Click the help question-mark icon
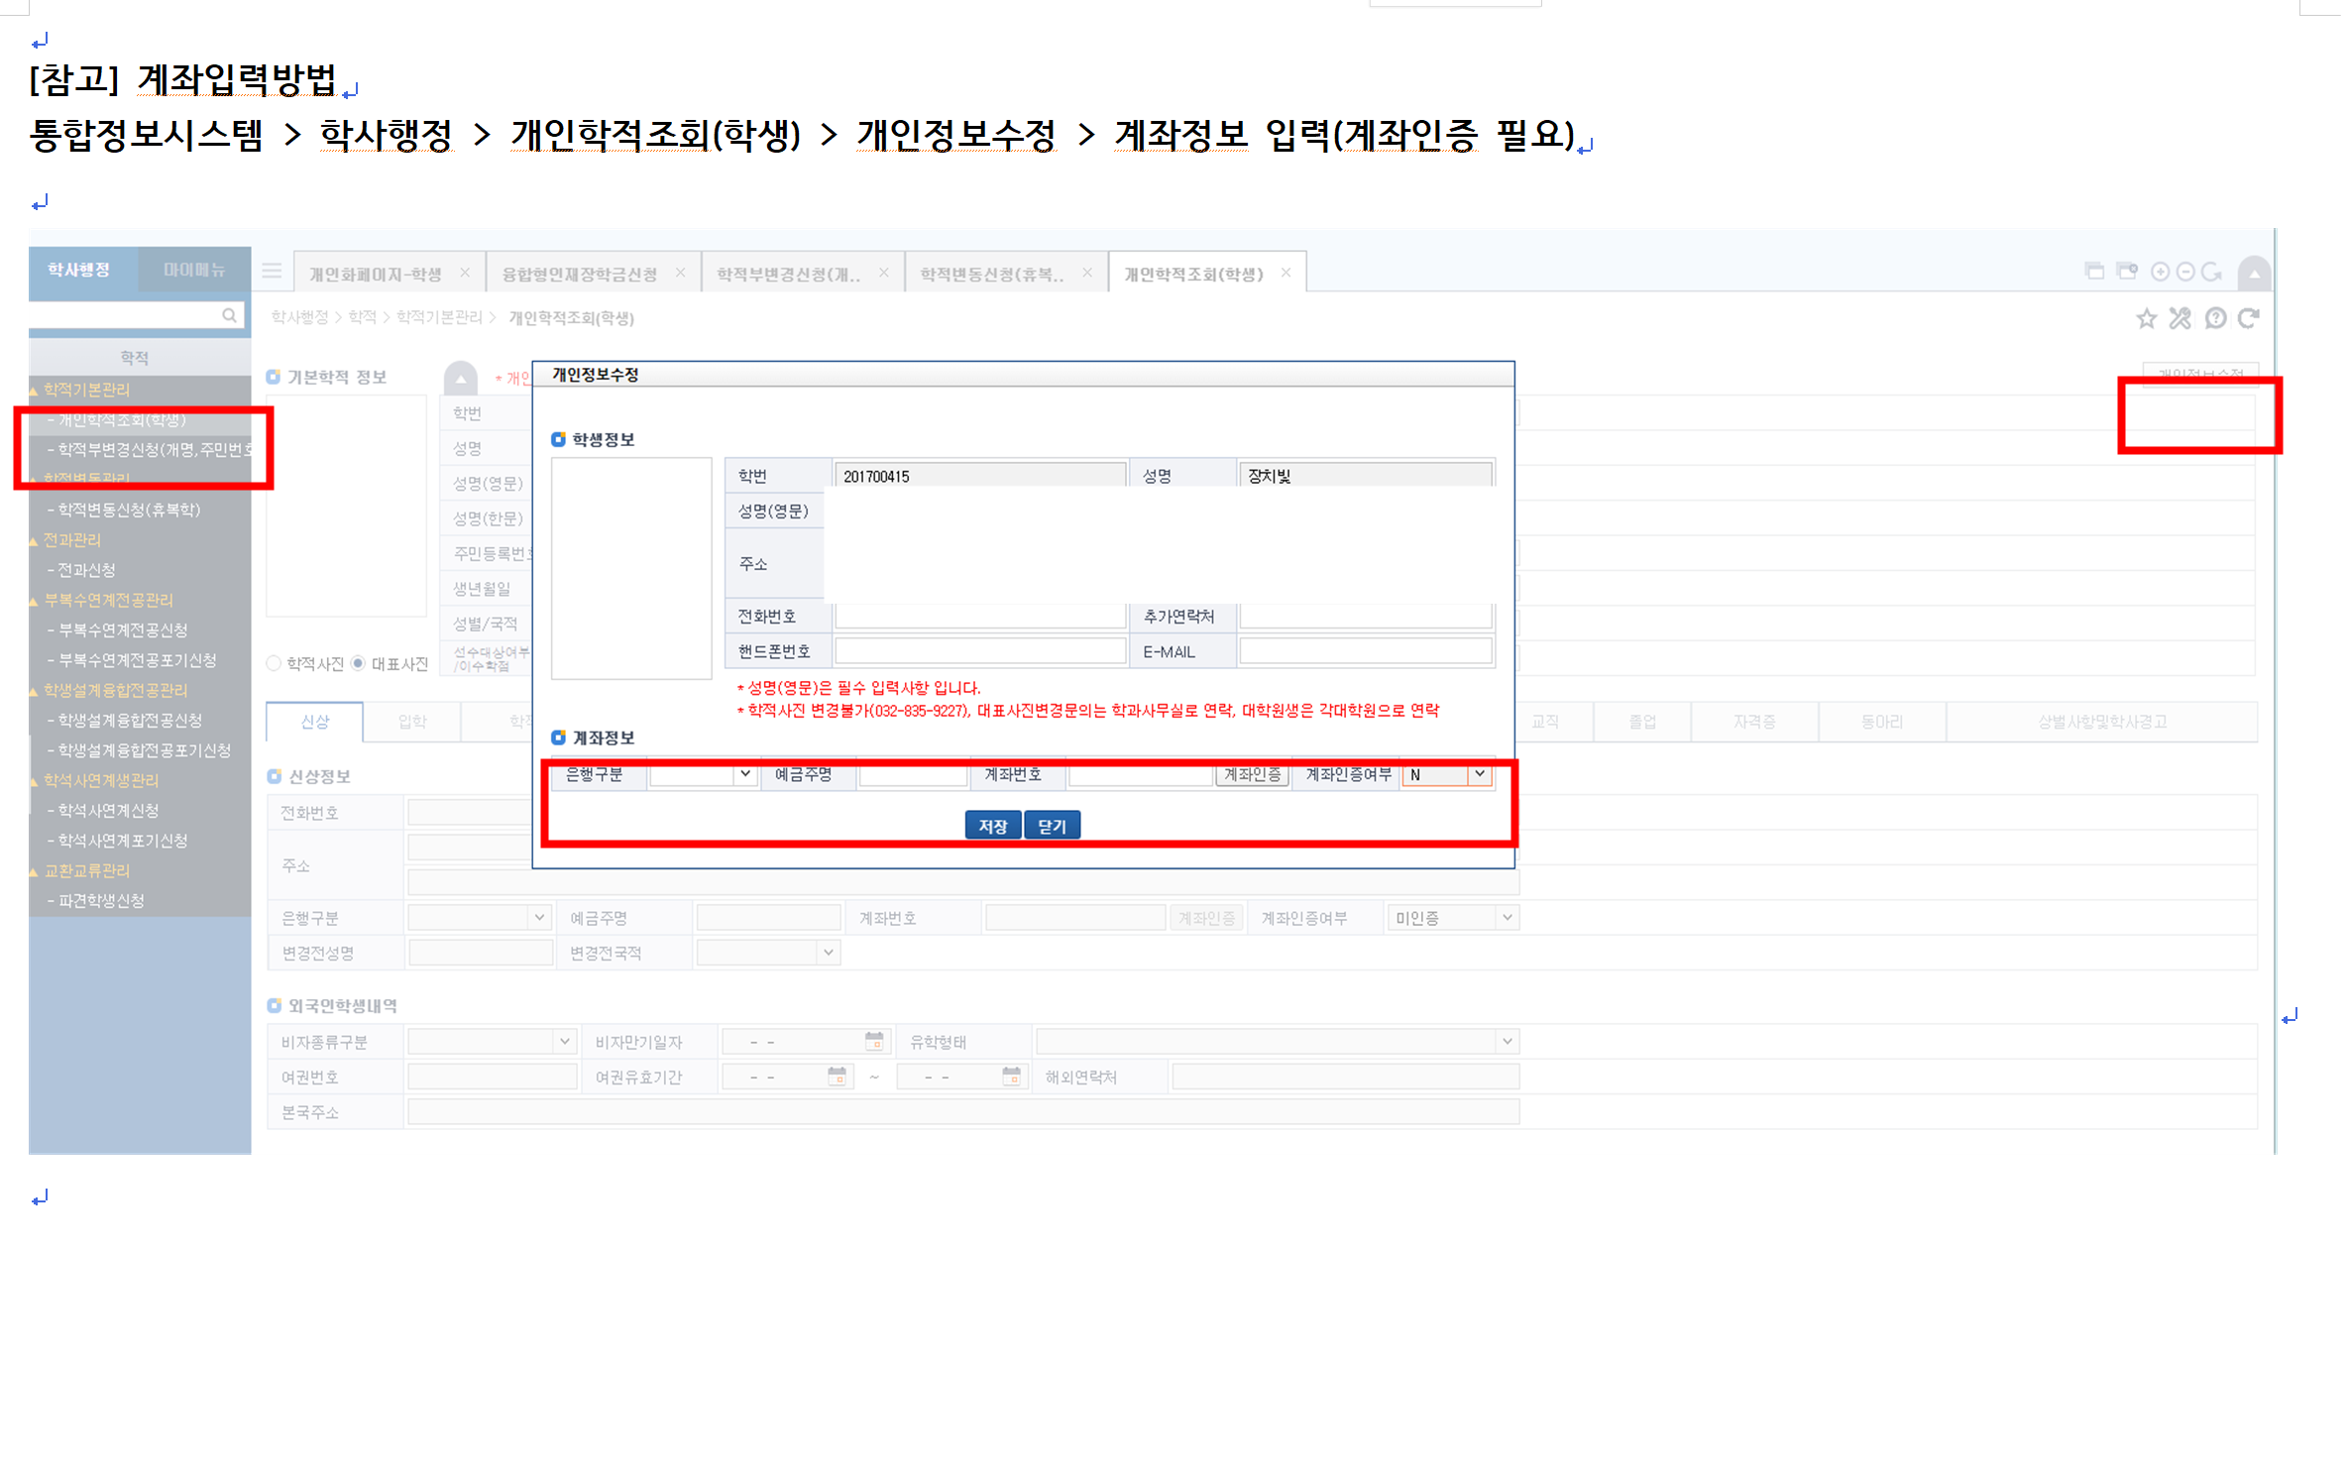The image size is (2348, 1478). pyautogui.click(x=2215, y=318)
